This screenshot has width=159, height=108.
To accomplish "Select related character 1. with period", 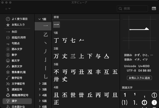I will 135,102.
